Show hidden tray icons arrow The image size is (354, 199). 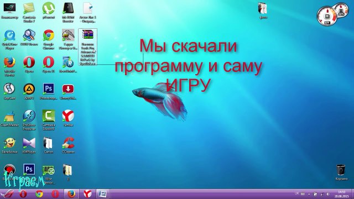pyautogui.click(x=309, y=194)
